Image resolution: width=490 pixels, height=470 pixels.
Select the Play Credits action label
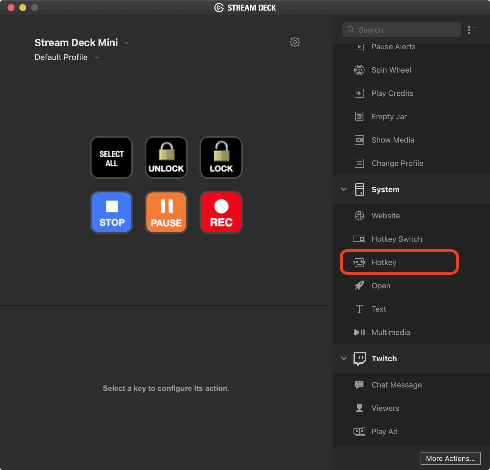[x=392, y=93]
